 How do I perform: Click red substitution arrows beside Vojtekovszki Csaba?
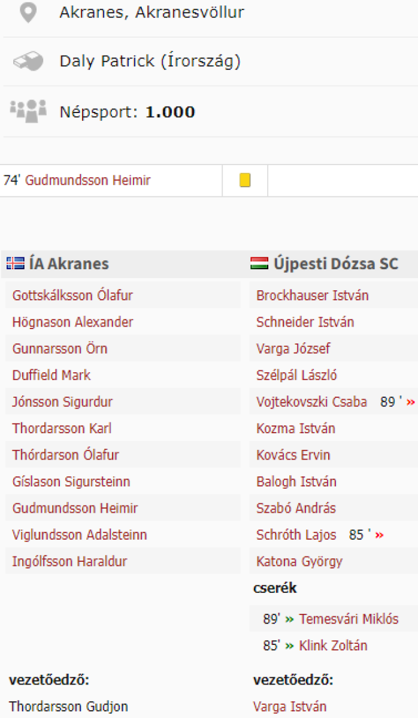pos(410,402)
